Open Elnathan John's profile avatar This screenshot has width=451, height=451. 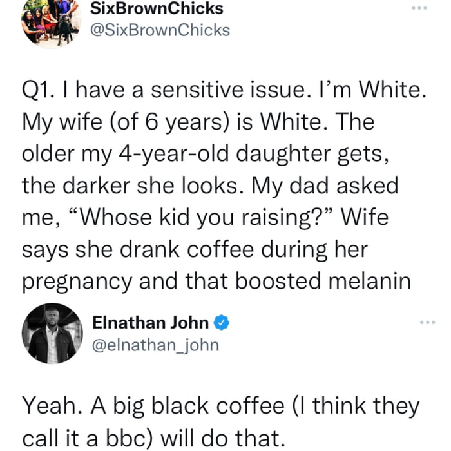(52, 334)
